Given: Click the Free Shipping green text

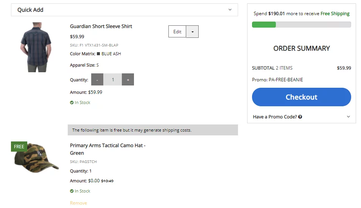Looking at the screenshot, I should point(335,14).
